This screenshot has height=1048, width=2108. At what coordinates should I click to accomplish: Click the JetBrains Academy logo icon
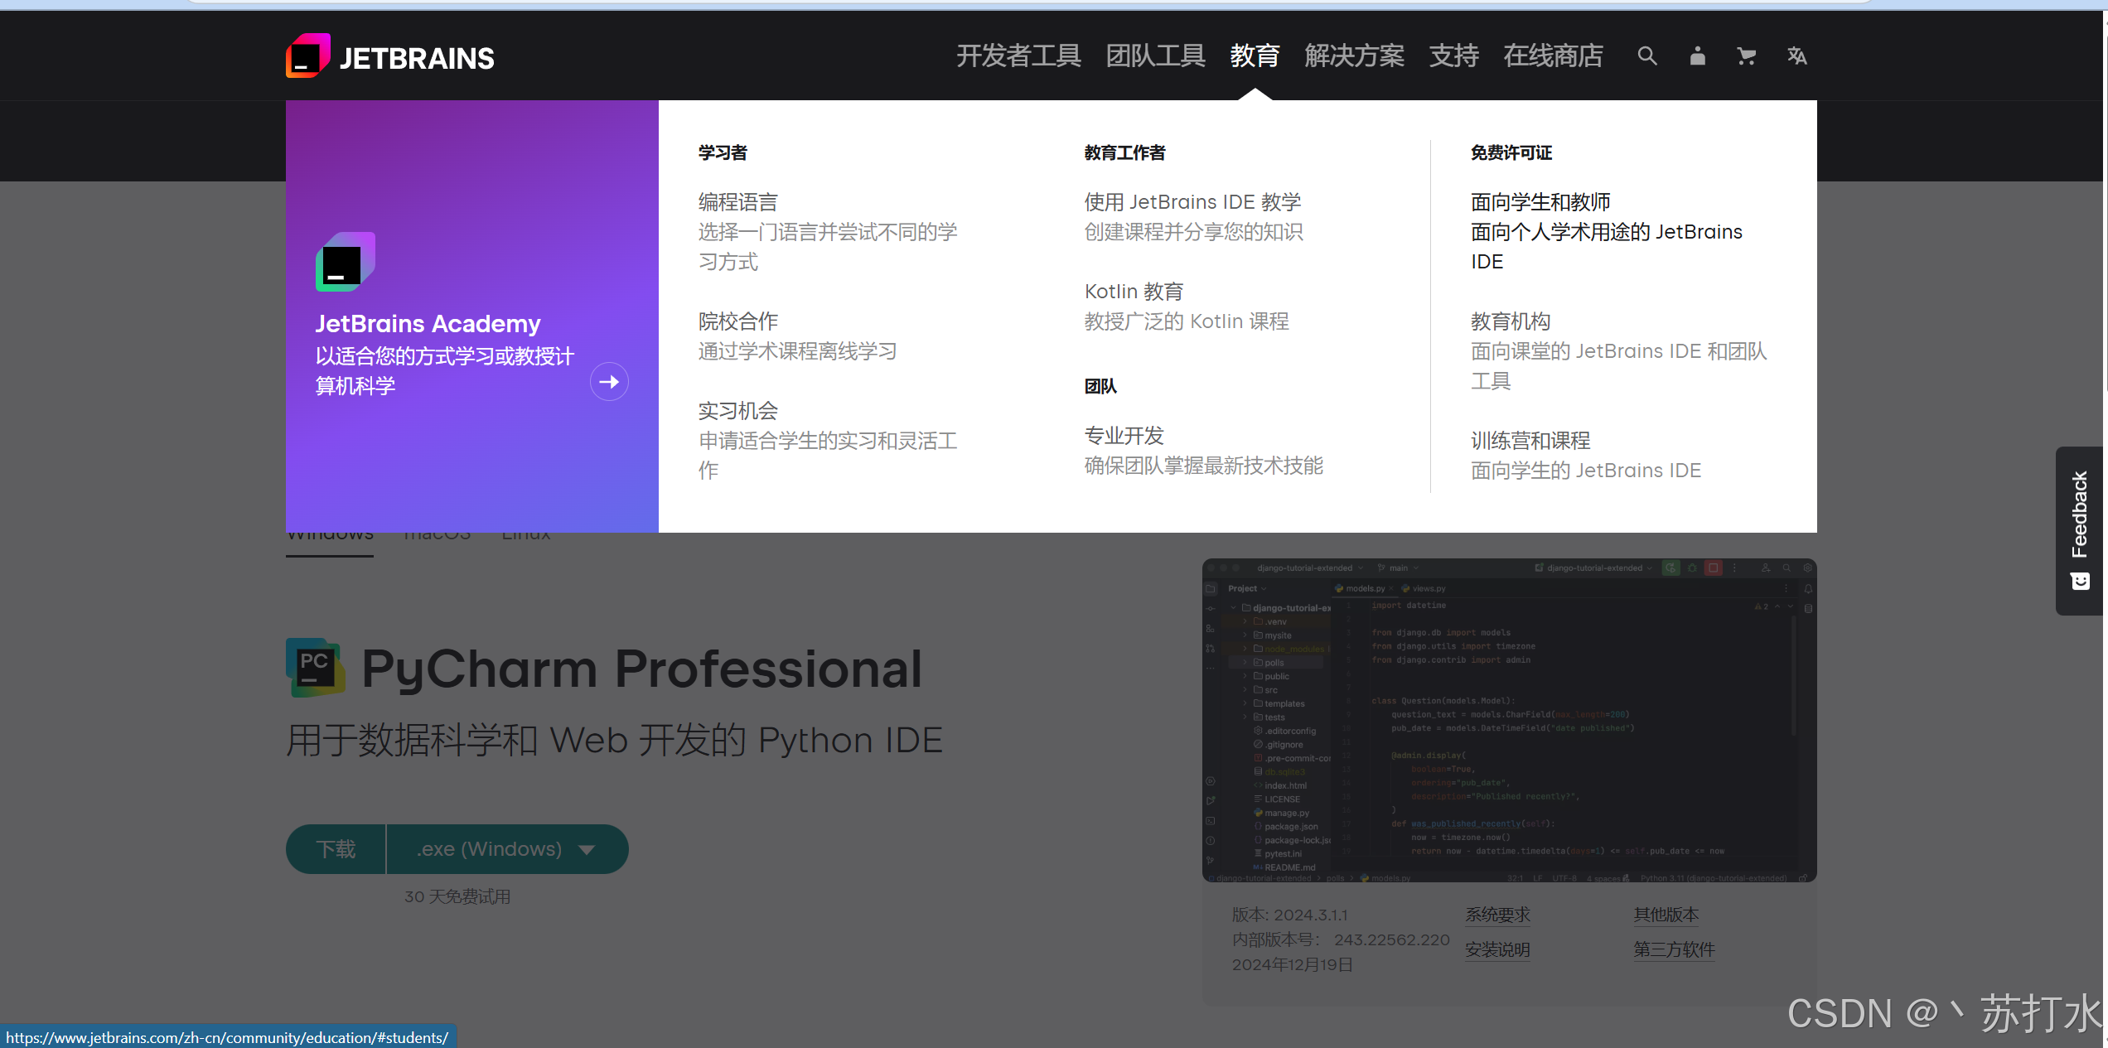pyautogui.click(x=346, y=262)
